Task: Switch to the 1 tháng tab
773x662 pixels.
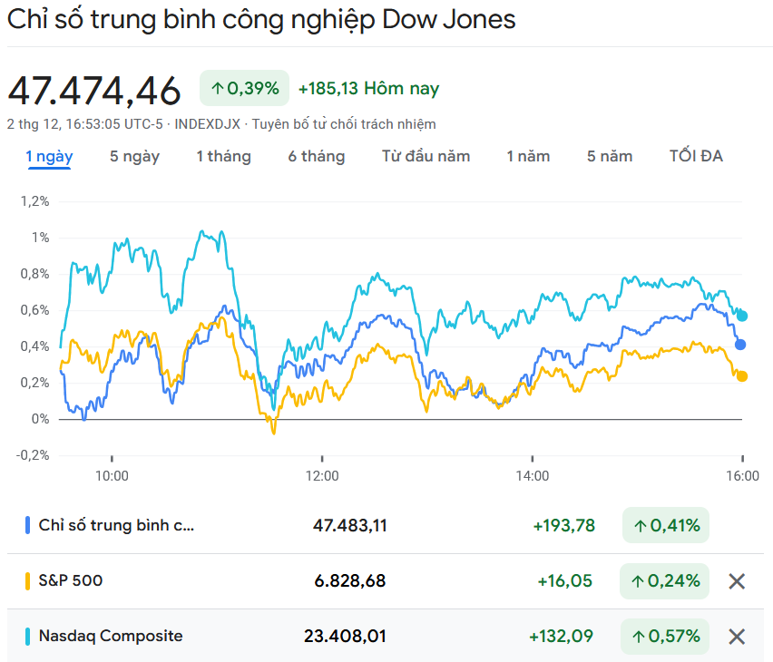Action: click(x=223, y=156)
